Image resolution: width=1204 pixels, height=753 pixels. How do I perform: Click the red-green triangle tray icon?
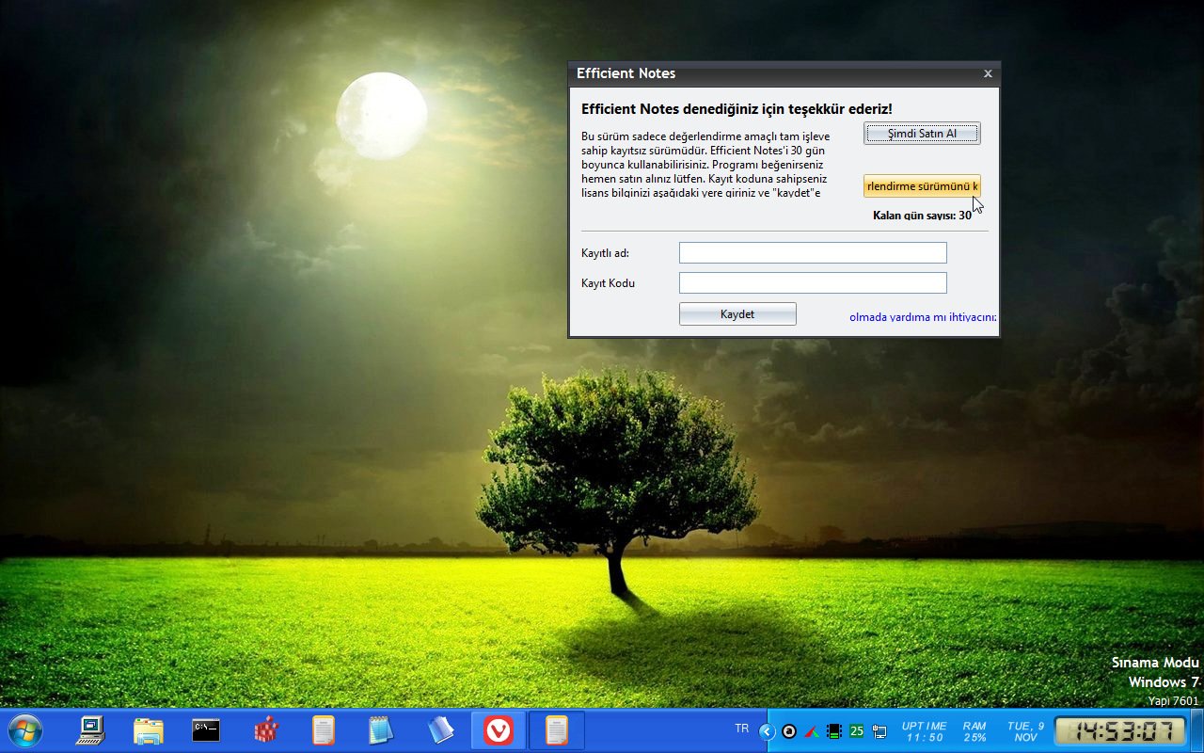pyautogui.click(x=811, y=731)
